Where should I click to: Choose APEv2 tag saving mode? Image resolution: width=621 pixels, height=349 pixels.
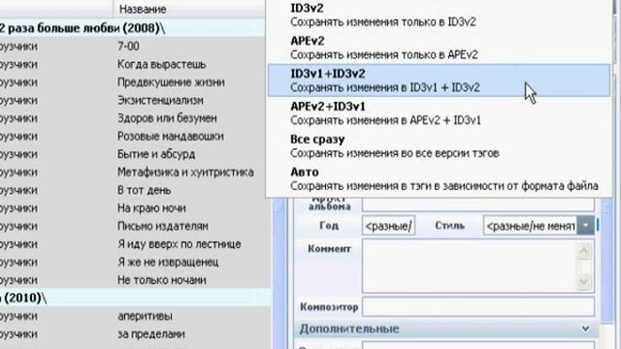pos(439,48)
